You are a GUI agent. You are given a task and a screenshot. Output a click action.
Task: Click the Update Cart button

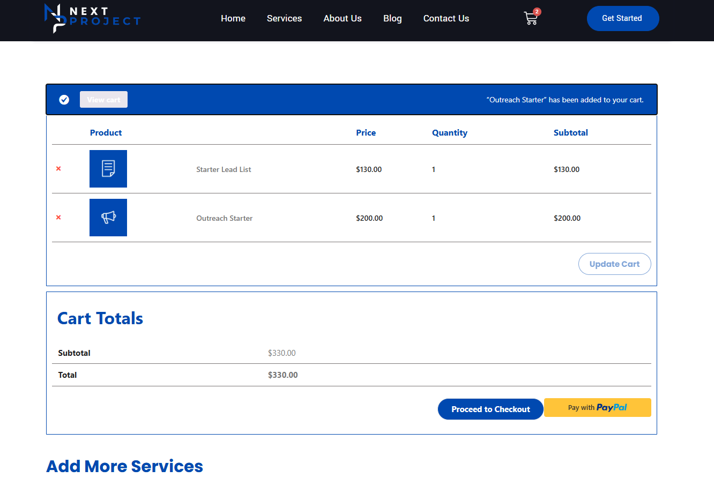(x=614, y=264)
